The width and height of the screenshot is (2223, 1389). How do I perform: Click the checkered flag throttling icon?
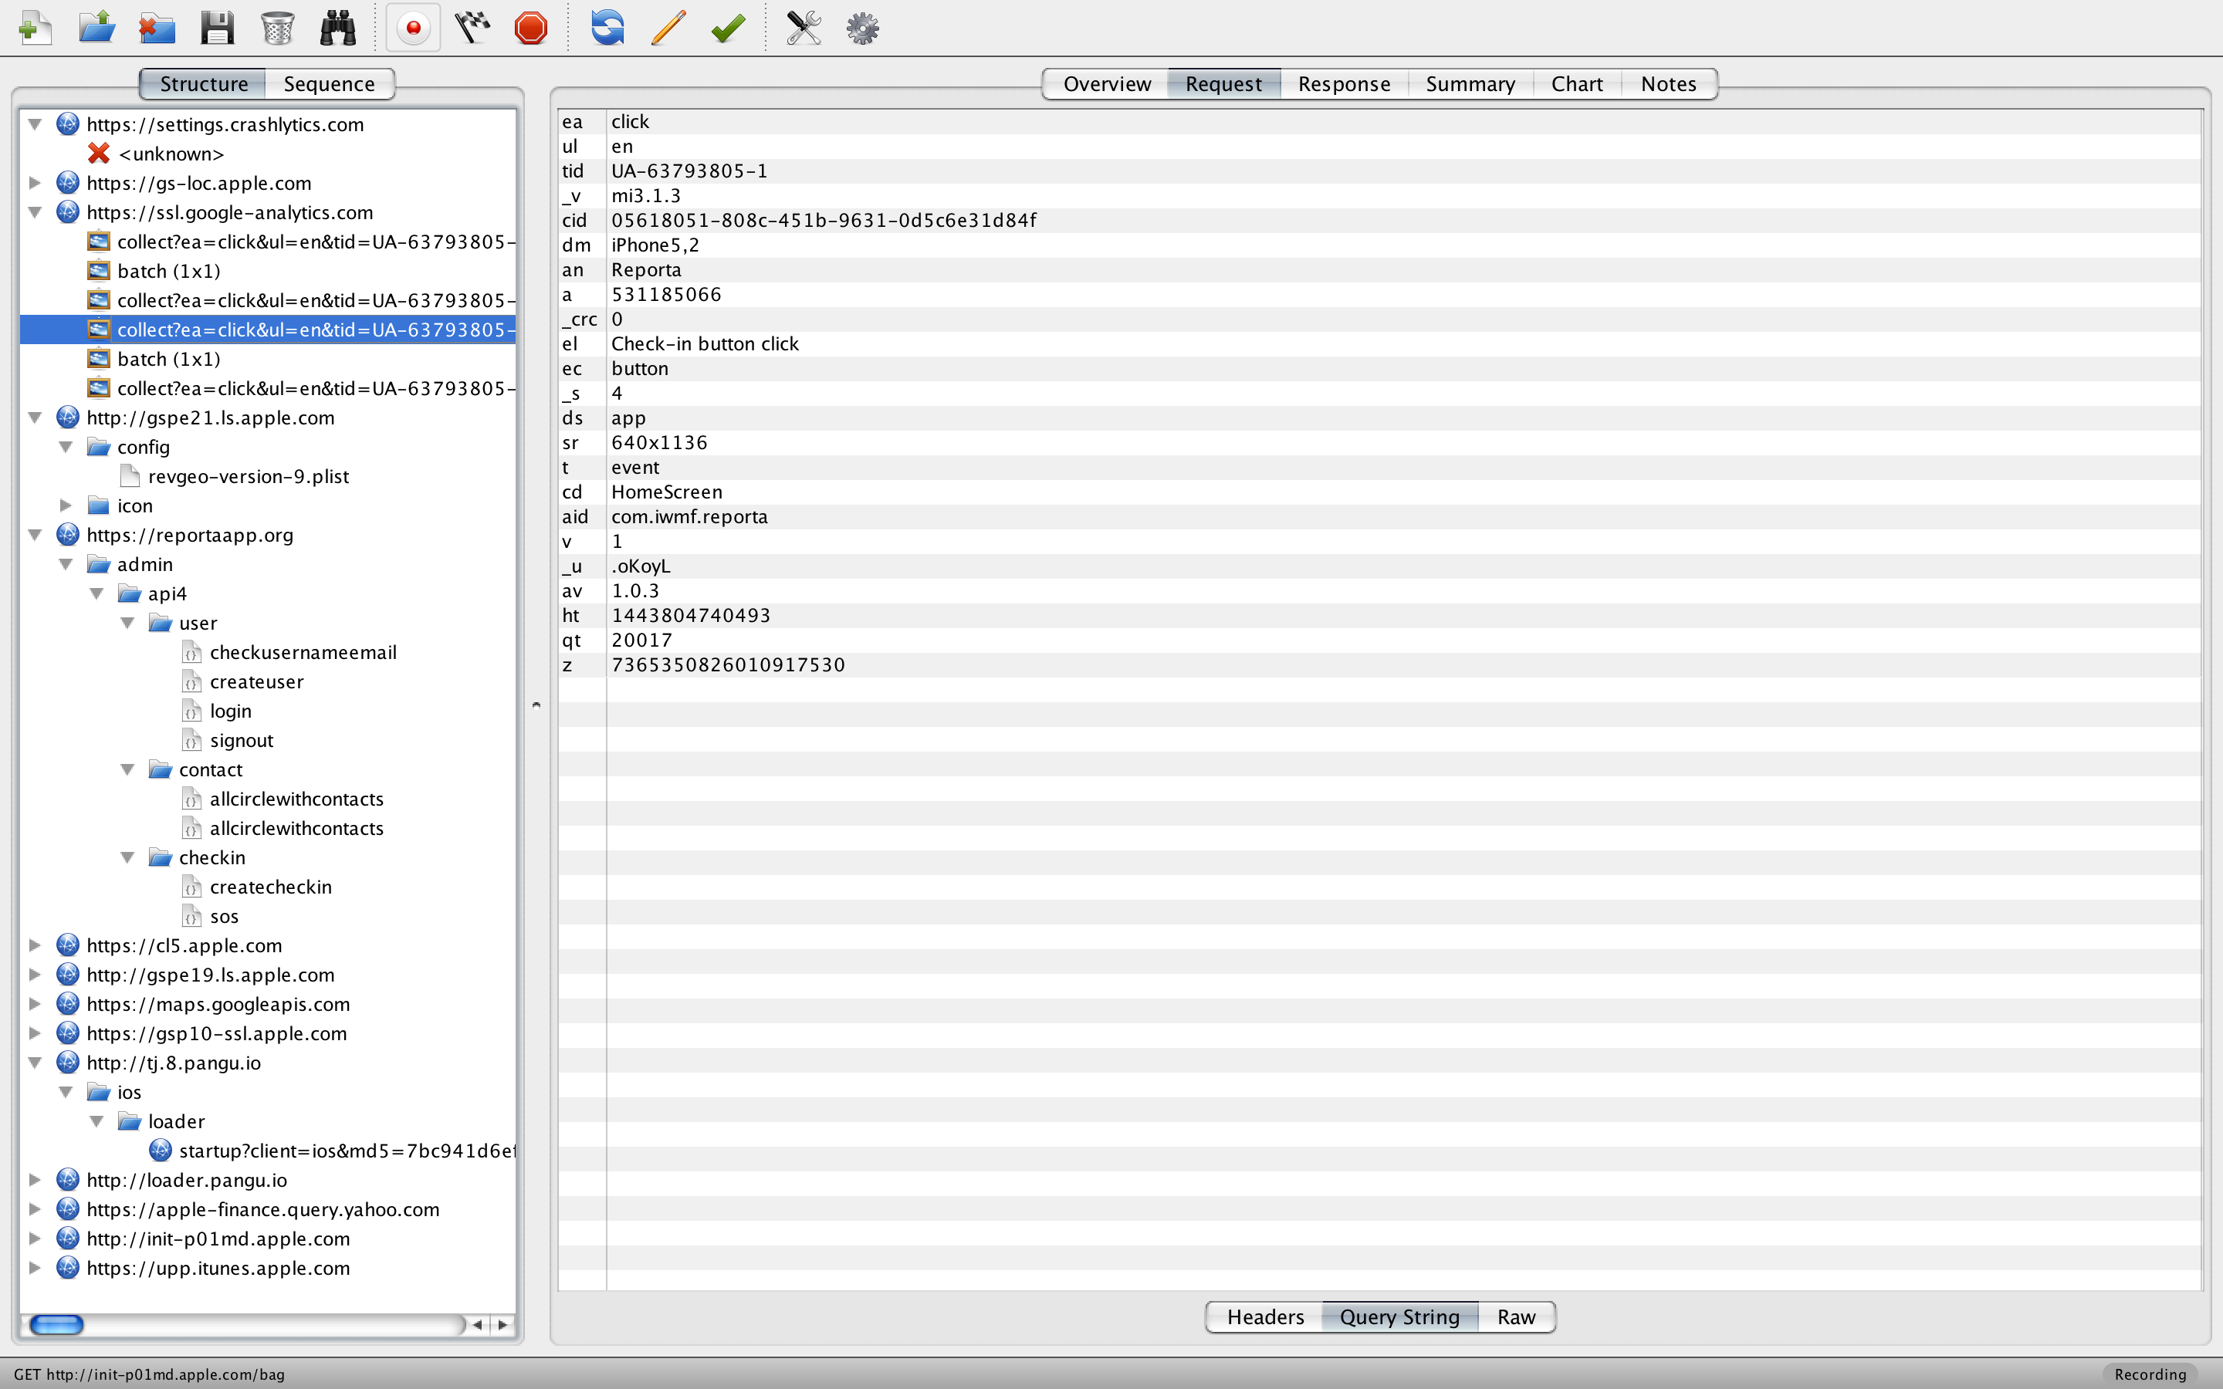[x=472, y=28]
